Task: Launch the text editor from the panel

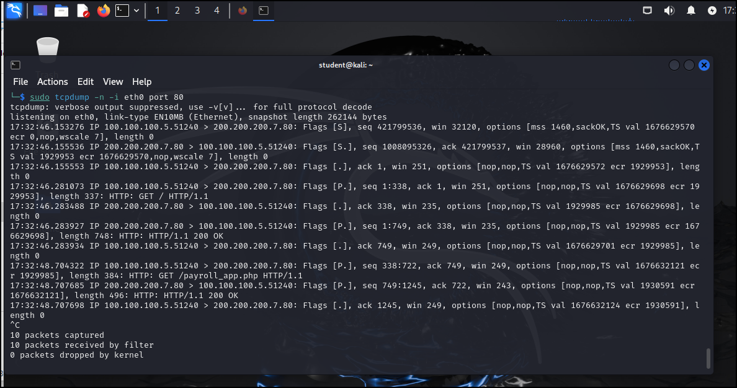Action: coord(83,11)
